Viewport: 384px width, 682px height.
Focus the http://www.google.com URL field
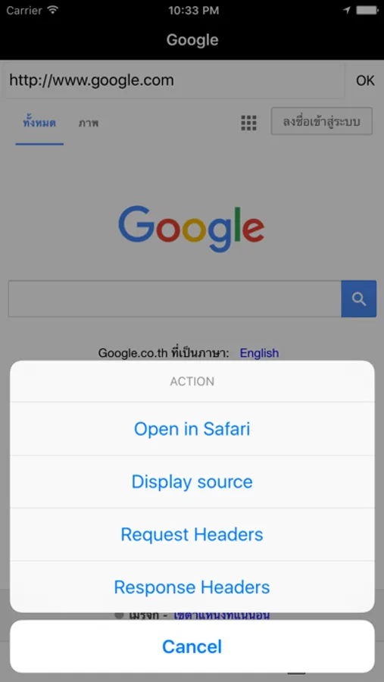click(x=175, y=80)
